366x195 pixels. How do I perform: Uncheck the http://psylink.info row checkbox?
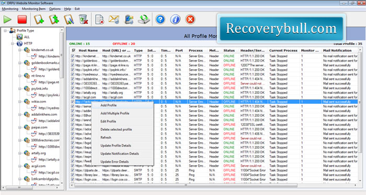tap(73, 69)
